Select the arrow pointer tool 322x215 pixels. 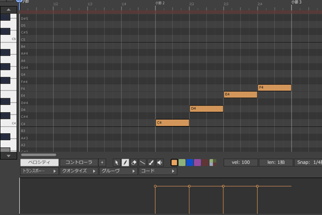coord(116,162)
